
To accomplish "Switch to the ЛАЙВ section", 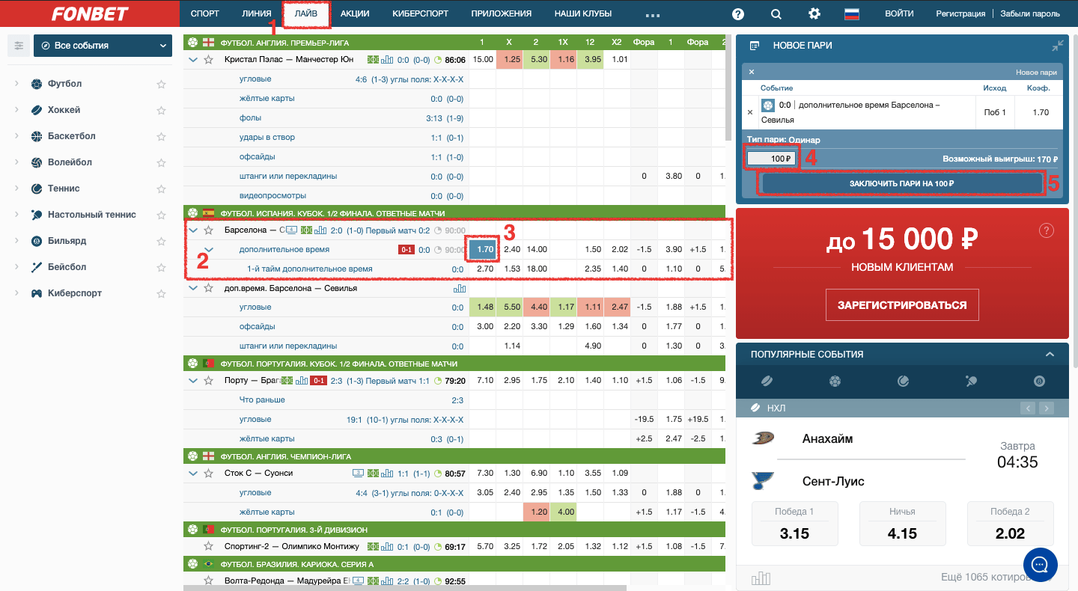I will pyautogui.click(x=306, y=13).
